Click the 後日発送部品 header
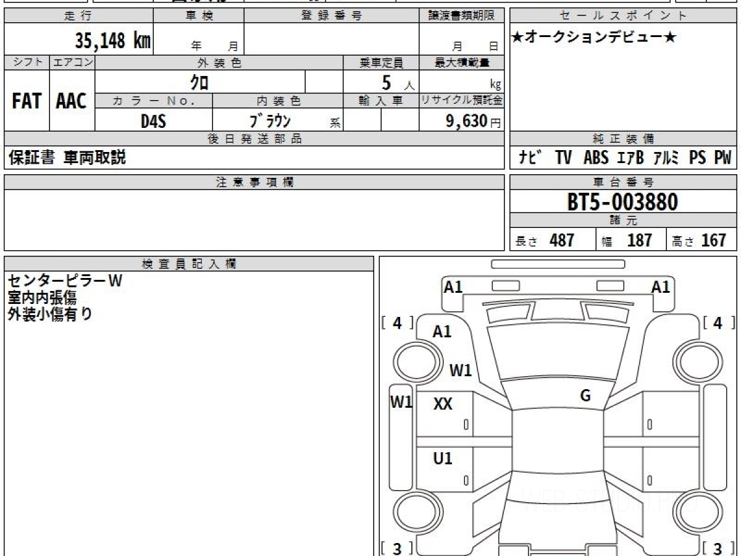Screen dimensions: 741x556 point(254,139)
